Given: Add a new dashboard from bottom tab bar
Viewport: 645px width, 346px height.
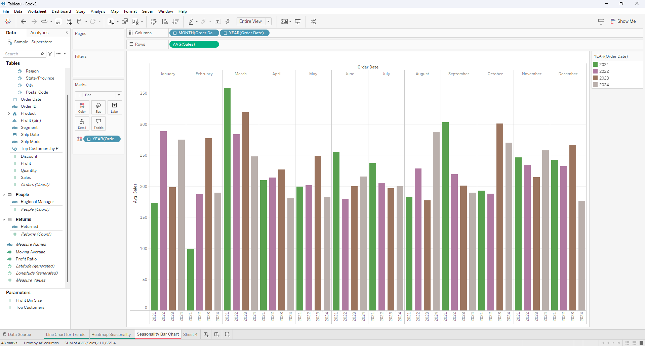Looking at the screenshot, I should click(217, 335).
